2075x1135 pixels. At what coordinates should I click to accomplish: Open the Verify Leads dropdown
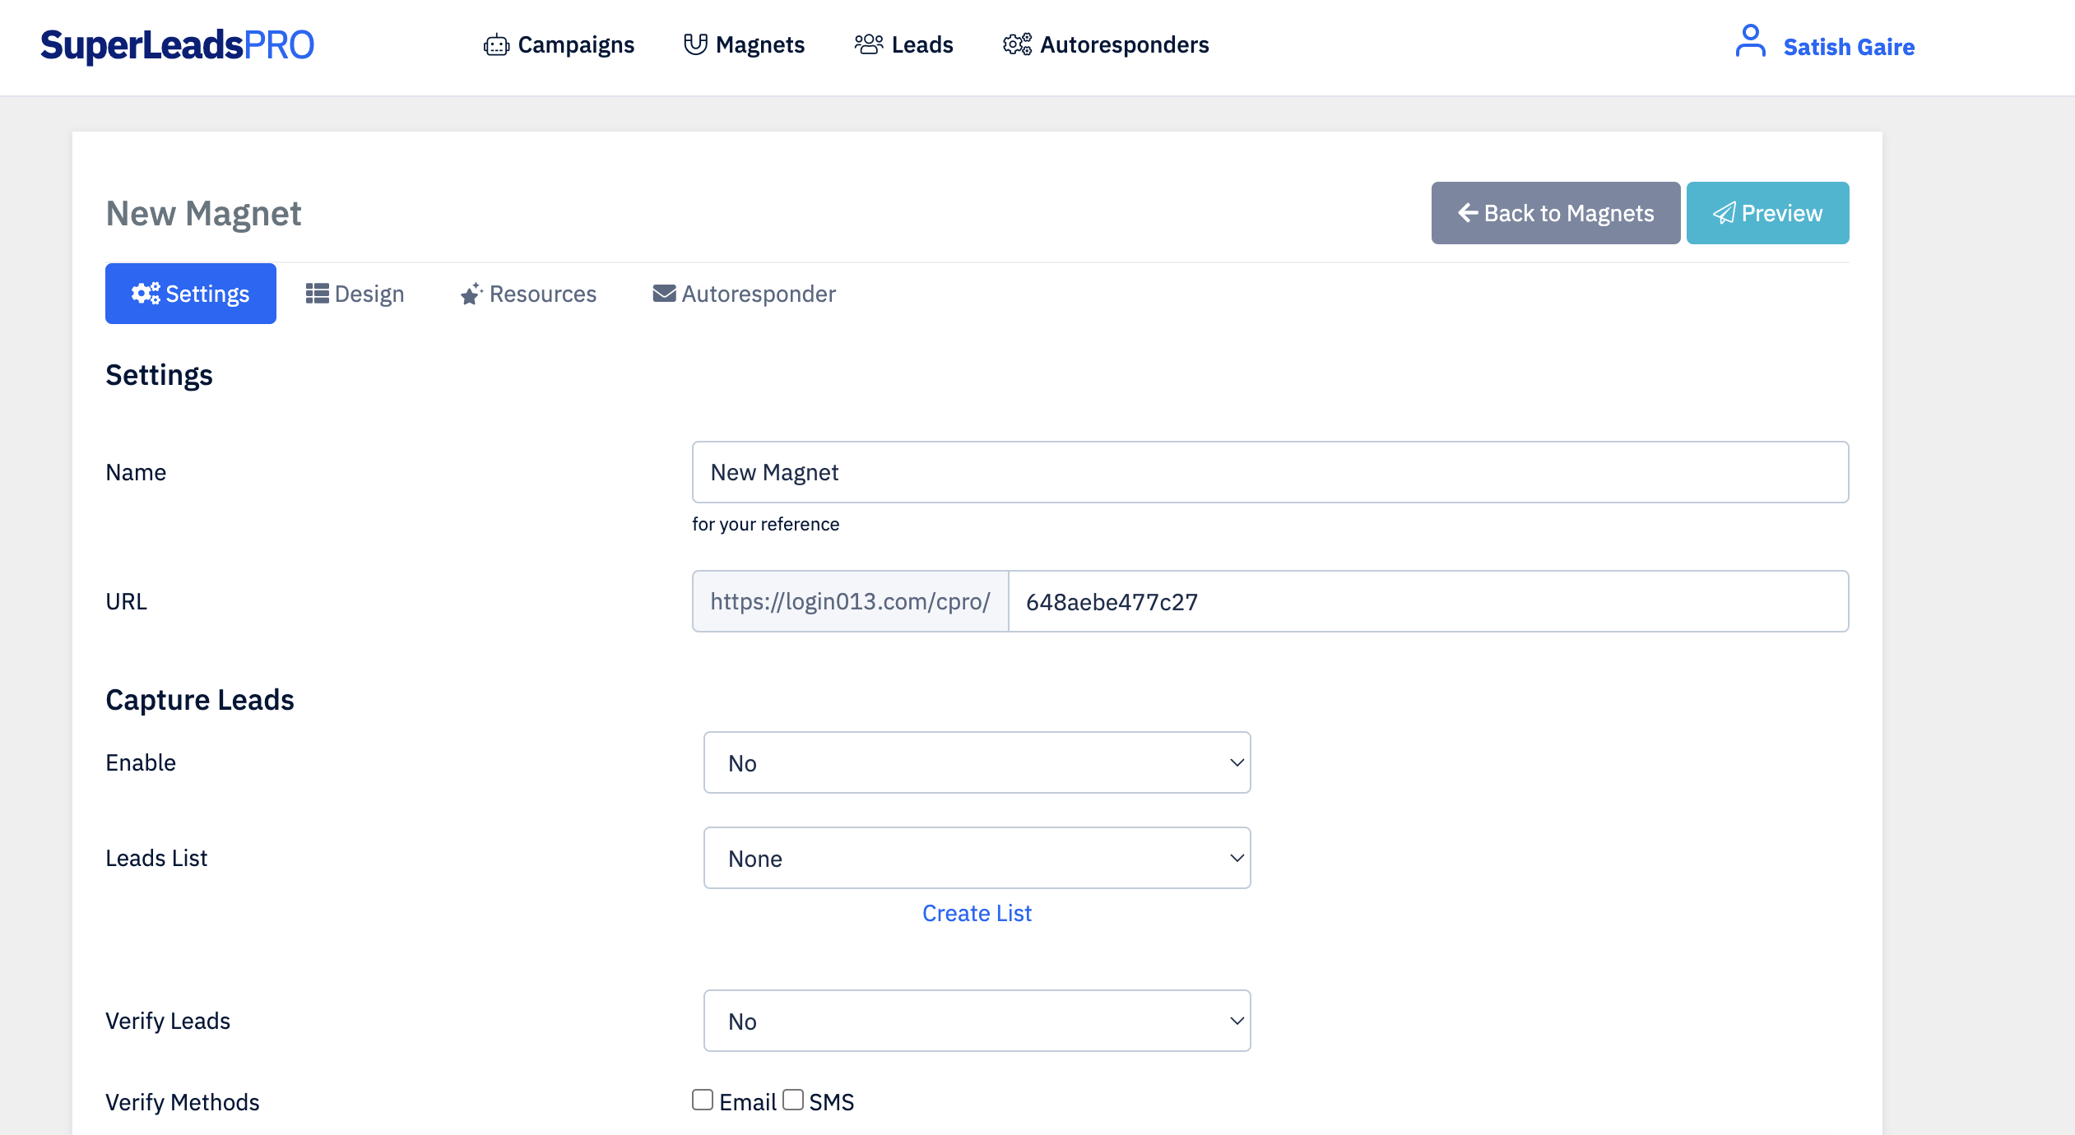[977, 1021]
